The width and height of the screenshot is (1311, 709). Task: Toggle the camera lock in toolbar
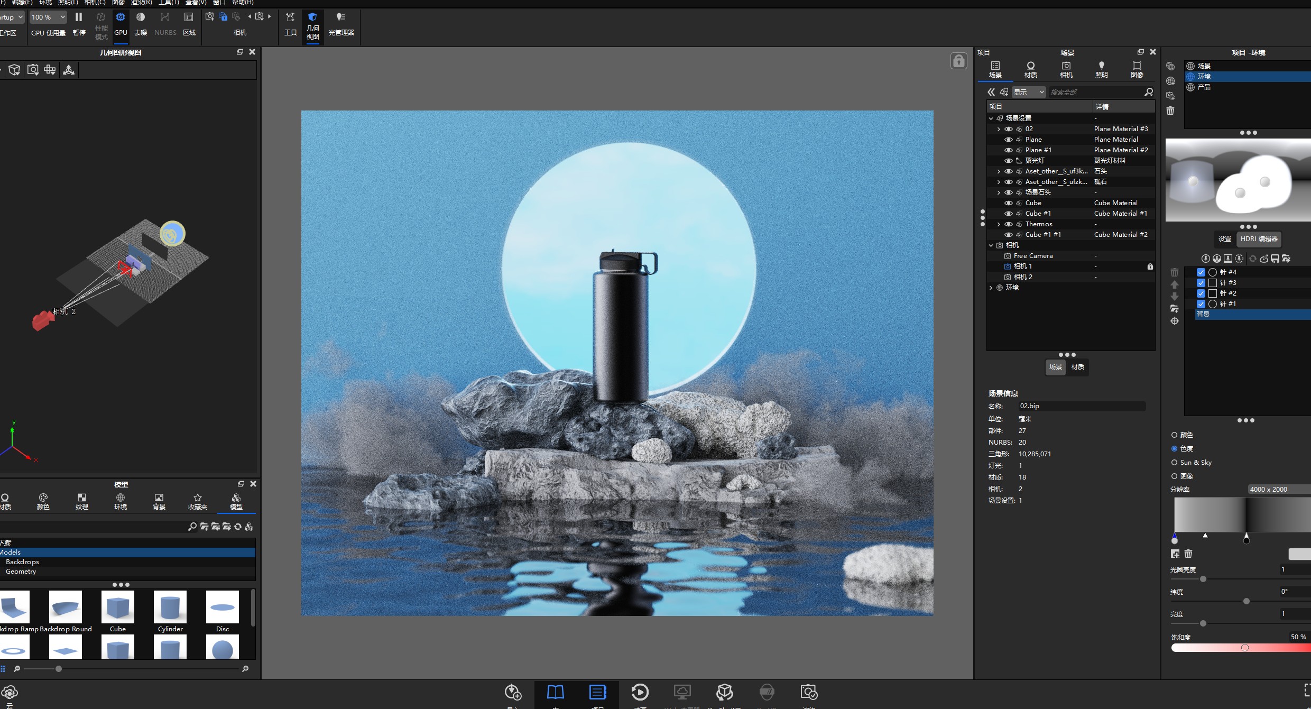(x=223, y=16)
